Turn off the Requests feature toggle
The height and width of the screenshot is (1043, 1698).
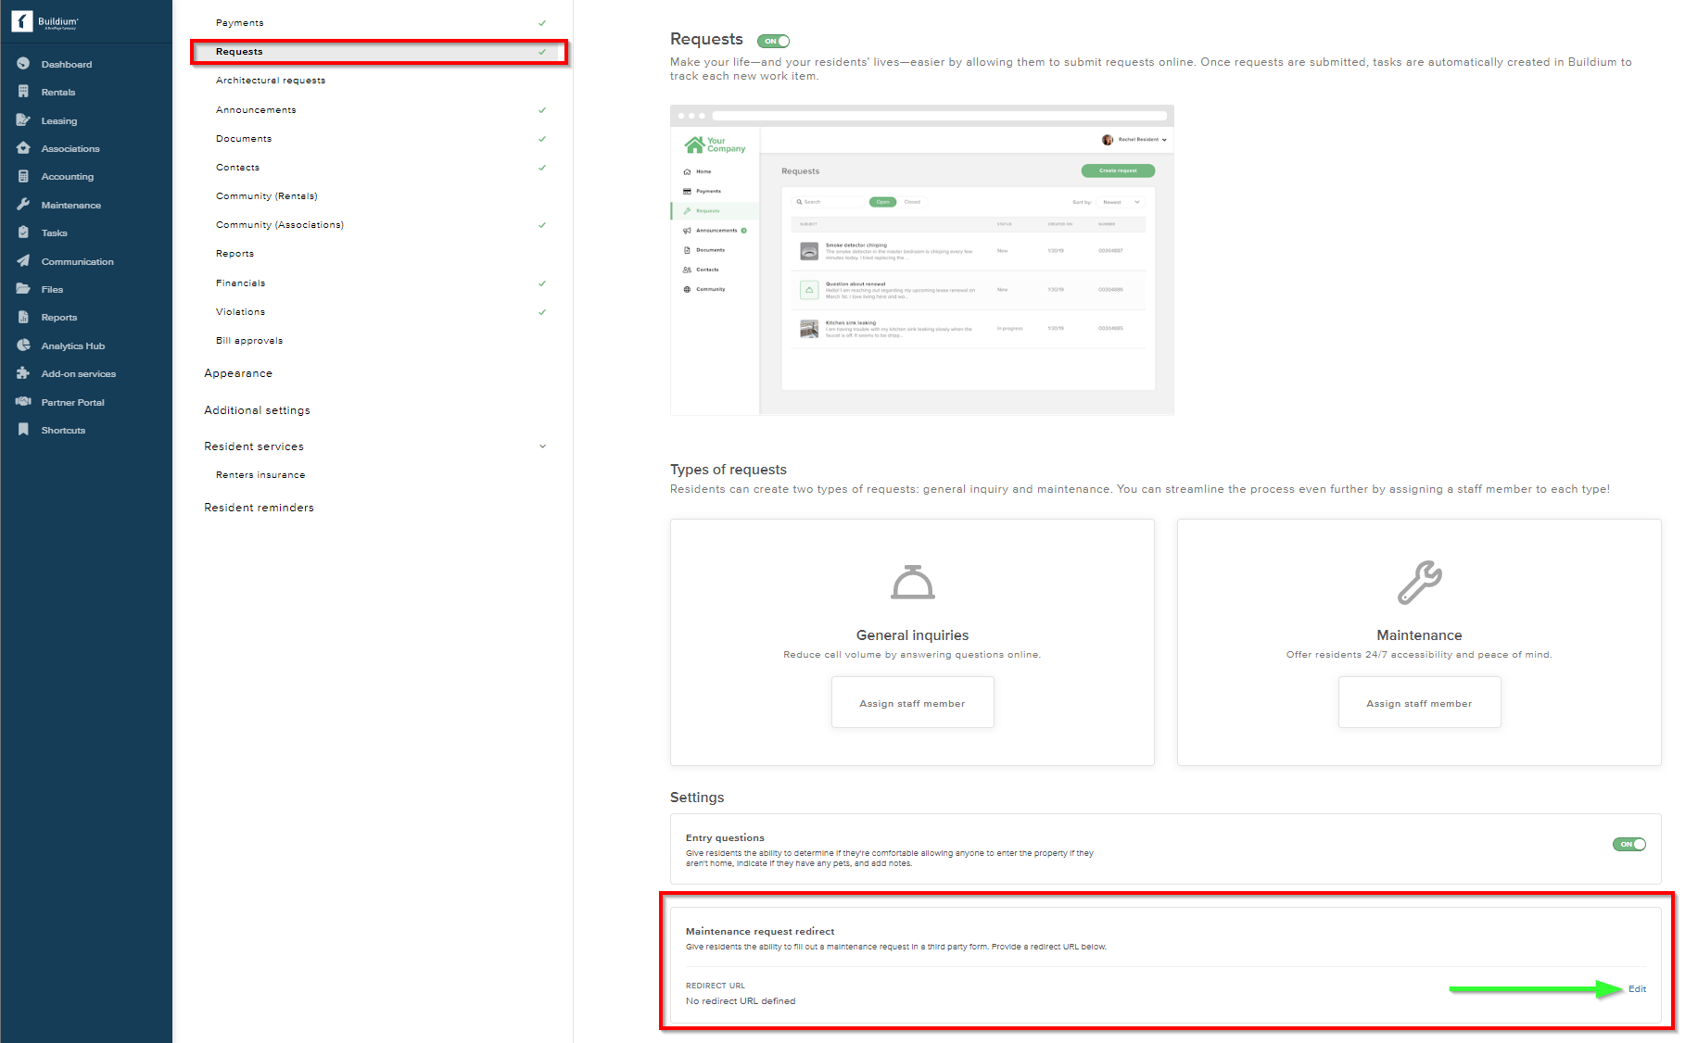coord(774,41)
